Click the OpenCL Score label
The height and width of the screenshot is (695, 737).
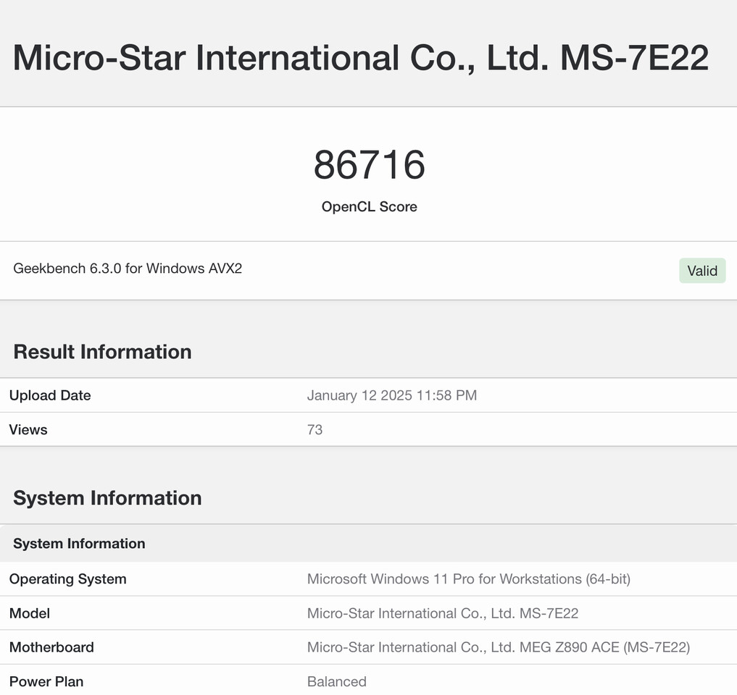(x=370, y=206)
